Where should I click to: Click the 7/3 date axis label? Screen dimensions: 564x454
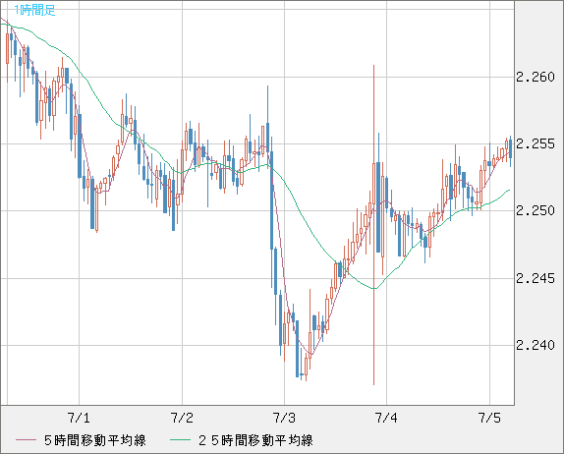coord(284,418)
